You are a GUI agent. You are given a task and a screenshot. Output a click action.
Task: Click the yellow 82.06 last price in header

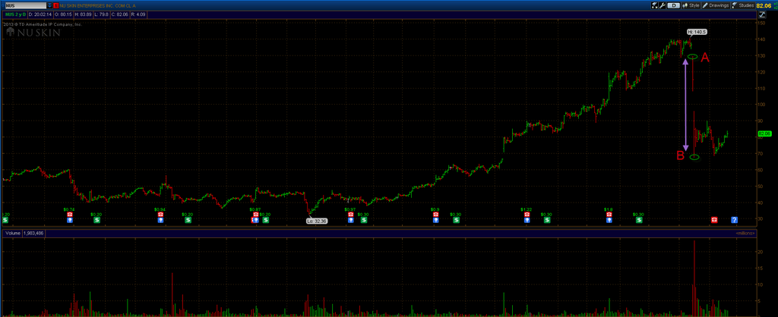pyautogui.click(x=763, y=6)
